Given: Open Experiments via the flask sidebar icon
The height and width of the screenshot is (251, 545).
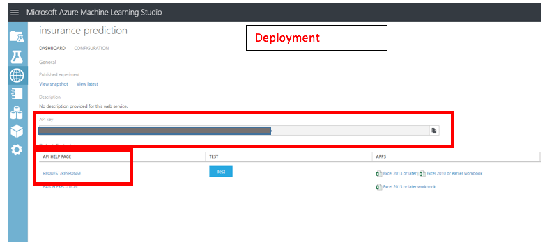Looking at the screenshot, I should click(x=17, y=56).
